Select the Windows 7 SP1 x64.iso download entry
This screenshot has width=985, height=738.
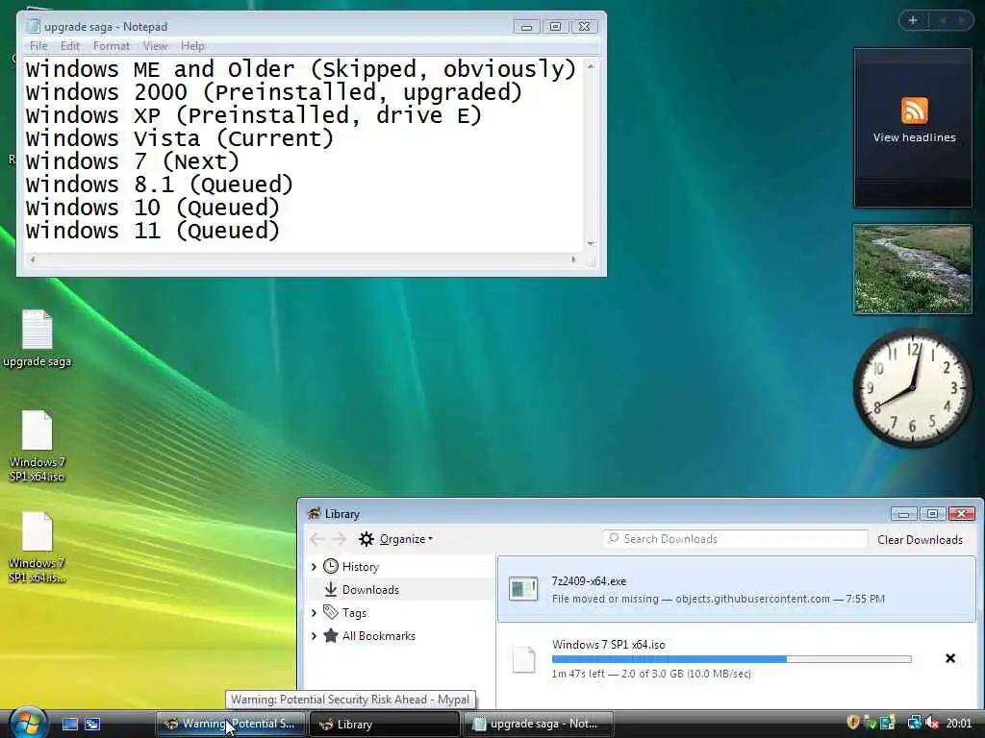pos(737,658)
